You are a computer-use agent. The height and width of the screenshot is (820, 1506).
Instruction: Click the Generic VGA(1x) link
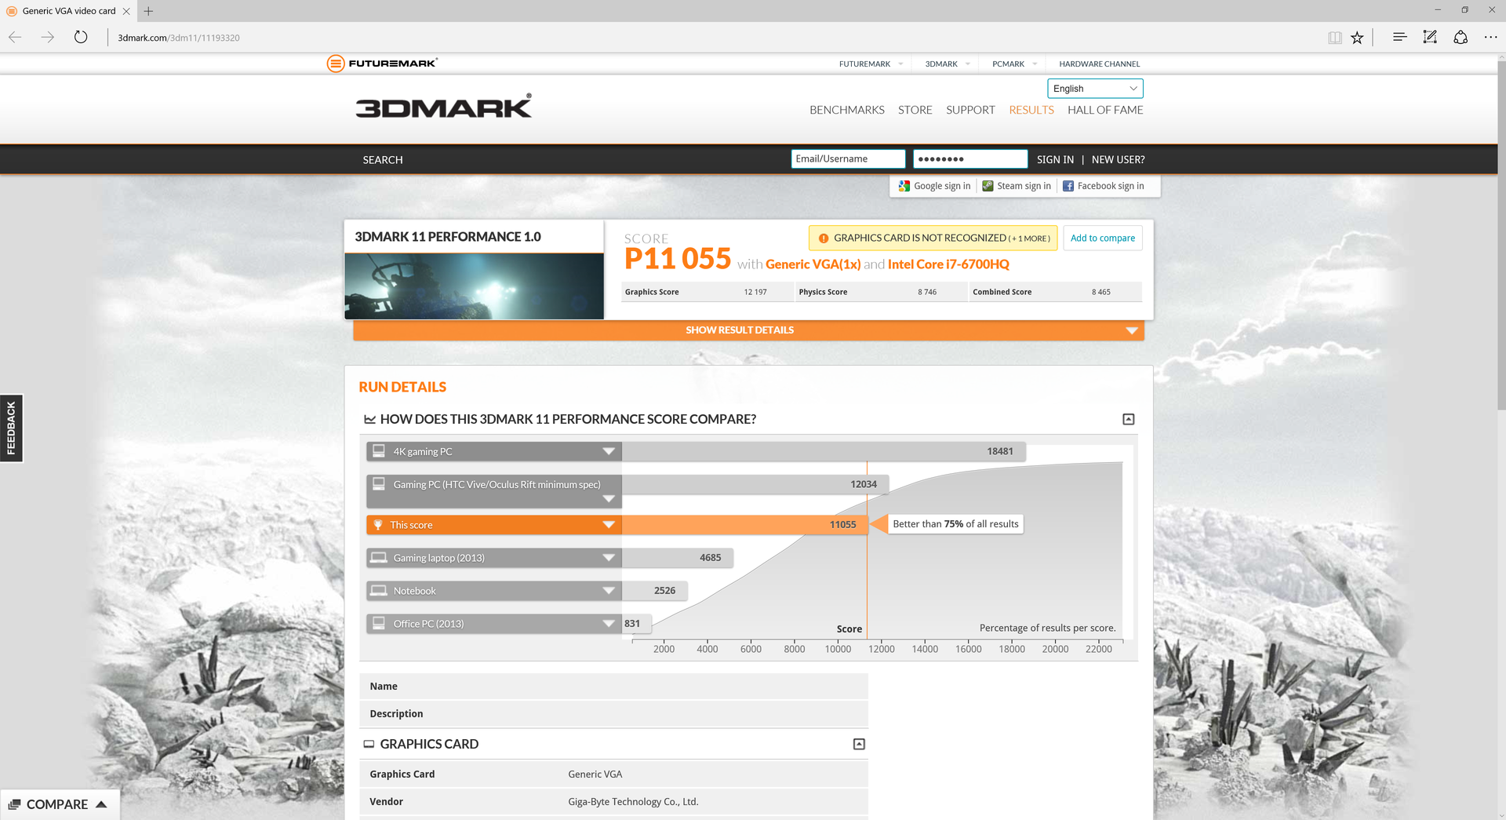[813, 264]
